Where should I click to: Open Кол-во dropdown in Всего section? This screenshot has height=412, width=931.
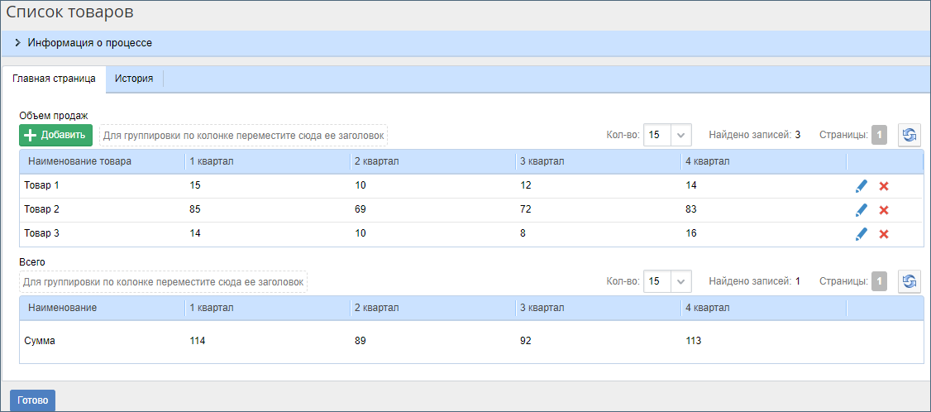pyautogui.click(x=680, y=281)
